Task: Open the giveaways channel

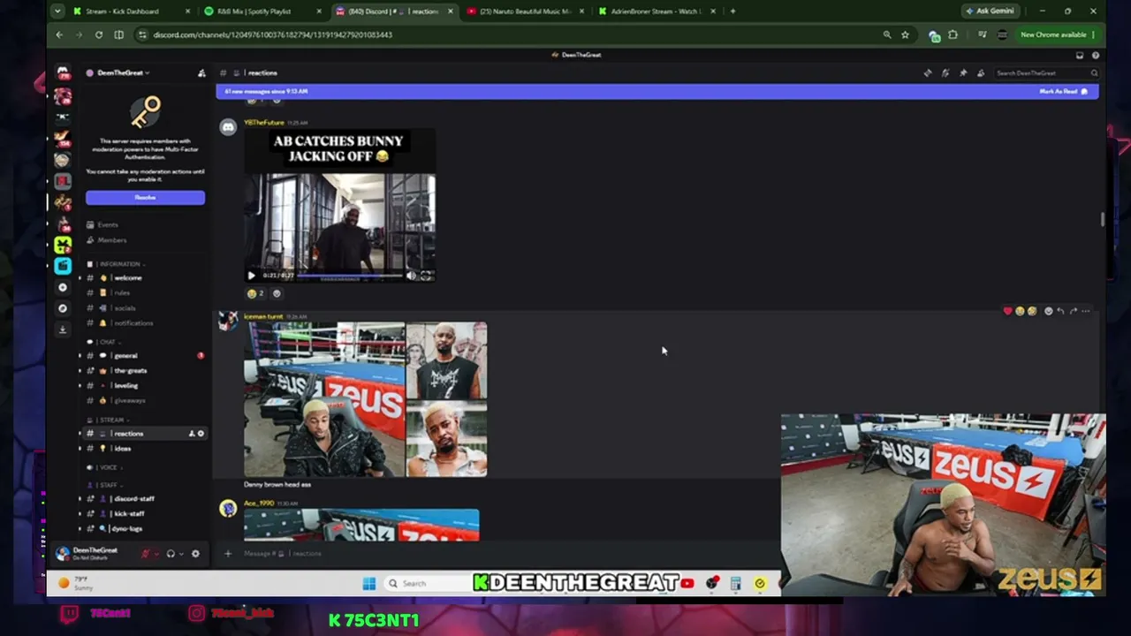Action: (x=129, y=401)
